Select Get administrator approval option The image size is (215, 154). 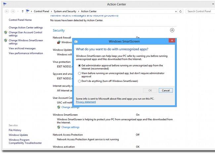pyautogui.click(x=79, y=66)
